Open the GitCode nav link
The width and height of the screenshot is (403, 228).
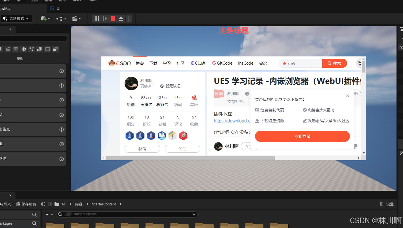click(222, 63)
